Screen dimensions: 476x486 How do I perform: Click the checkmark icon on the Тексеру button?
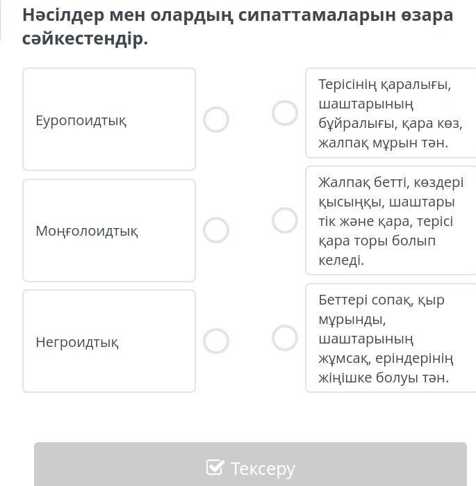(x=215, y=467)
